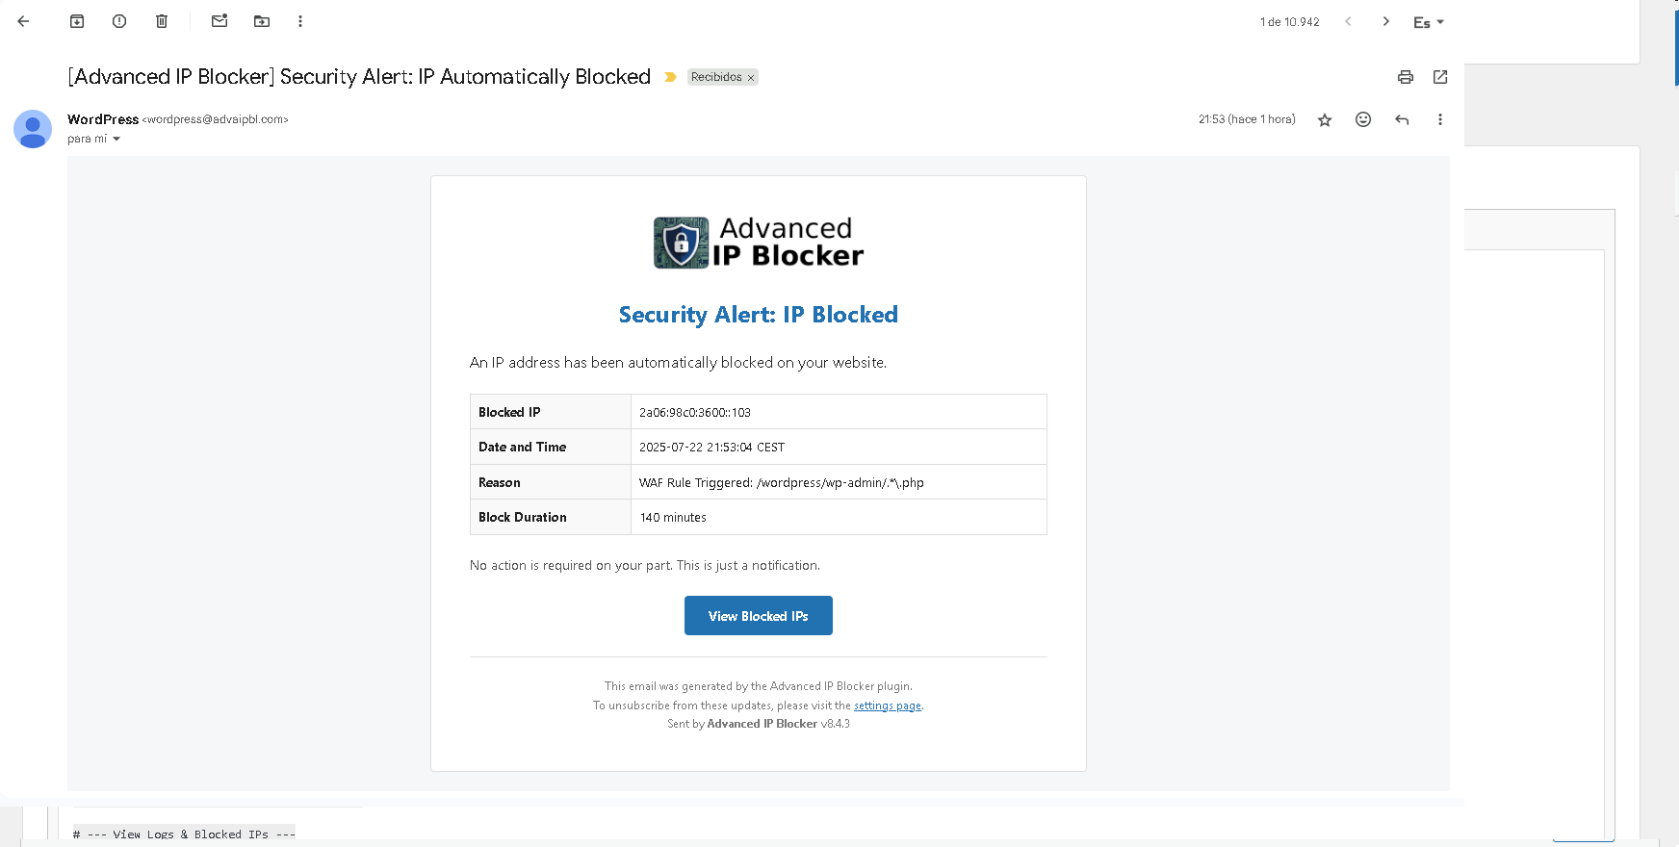Open message more-options menu
The height and width of the screenshot is (847, 1679).
click(1440, 119)
